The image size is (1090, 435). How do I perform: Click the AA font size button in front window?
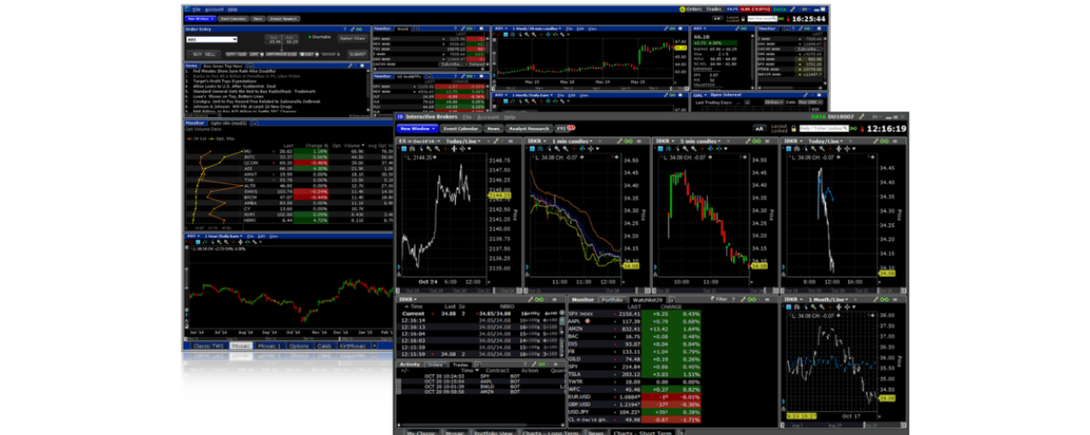(759, 128)
